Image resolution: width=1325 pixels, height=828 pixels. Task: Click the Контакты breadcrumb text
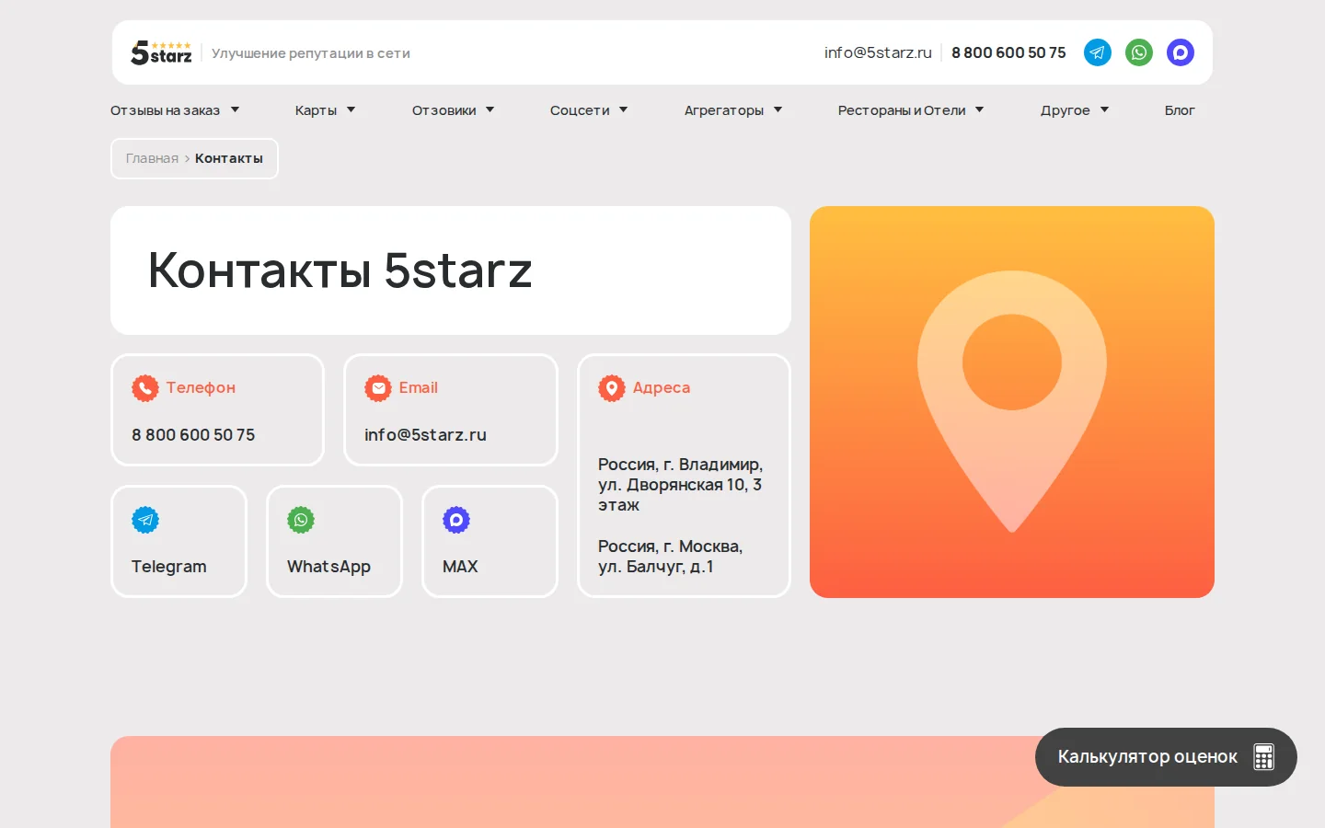point(229,158)
